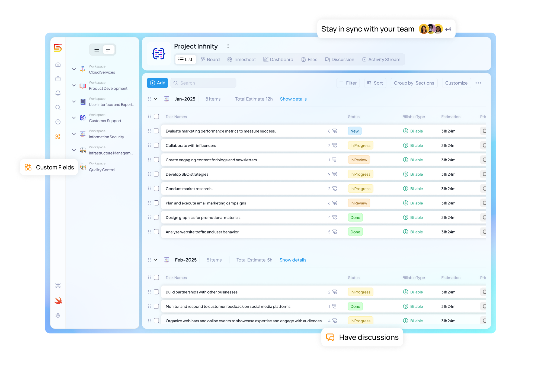Click the command key icon in sidebar
541x366 pixels.
pos(58,285)
